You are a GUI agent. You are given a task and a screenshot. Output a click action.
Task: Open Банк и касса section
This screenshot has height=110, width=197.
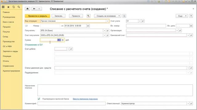pyautogui.click(x=8, y=22)
